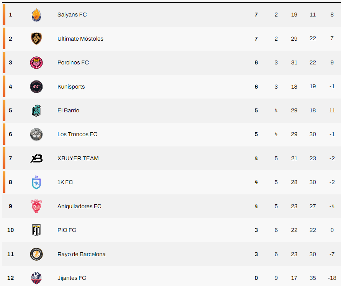Select the Porcinos FC pig crest
This screenshot has width=341, height=286.
37,62
